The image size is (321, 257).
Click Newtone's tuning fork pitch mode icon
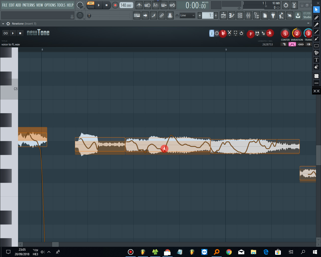[212, 33]
